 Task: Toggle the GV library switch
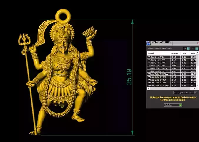[x=186, y=49]
